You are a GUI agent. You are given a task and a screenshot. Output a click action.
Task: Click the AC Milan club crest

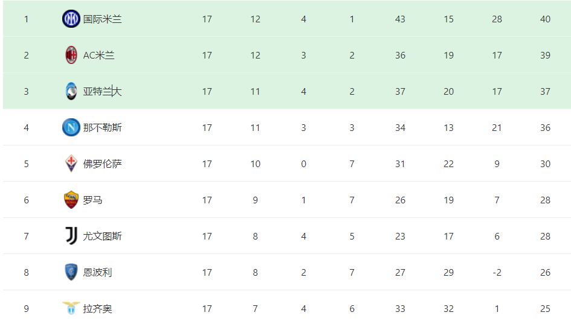[x=71, y=55]
